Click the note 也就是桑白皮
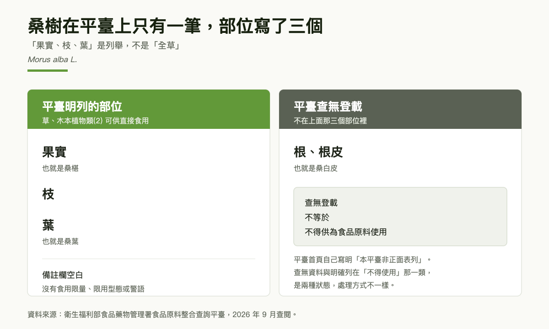Screen dimensions: 549x329 coord(316,168)
